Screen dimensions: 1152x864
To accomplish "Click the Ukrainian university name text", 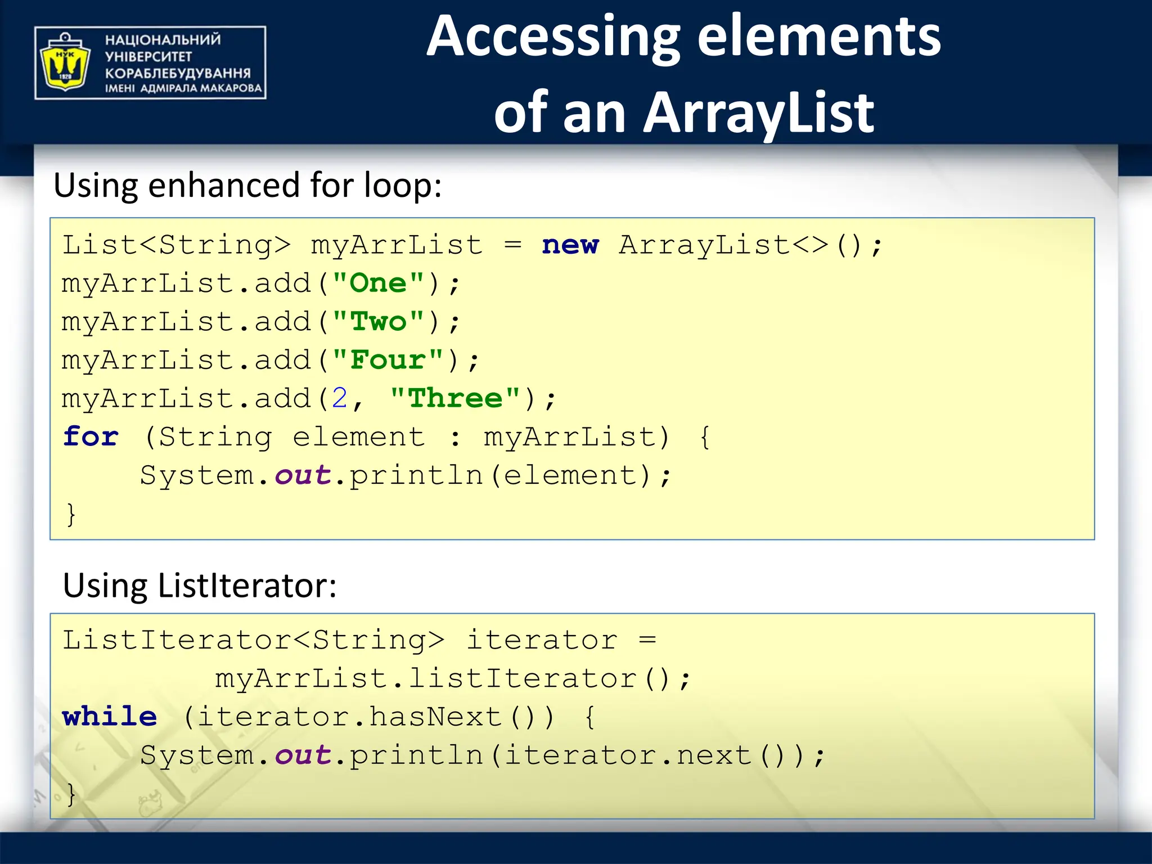I will [183, 64].
